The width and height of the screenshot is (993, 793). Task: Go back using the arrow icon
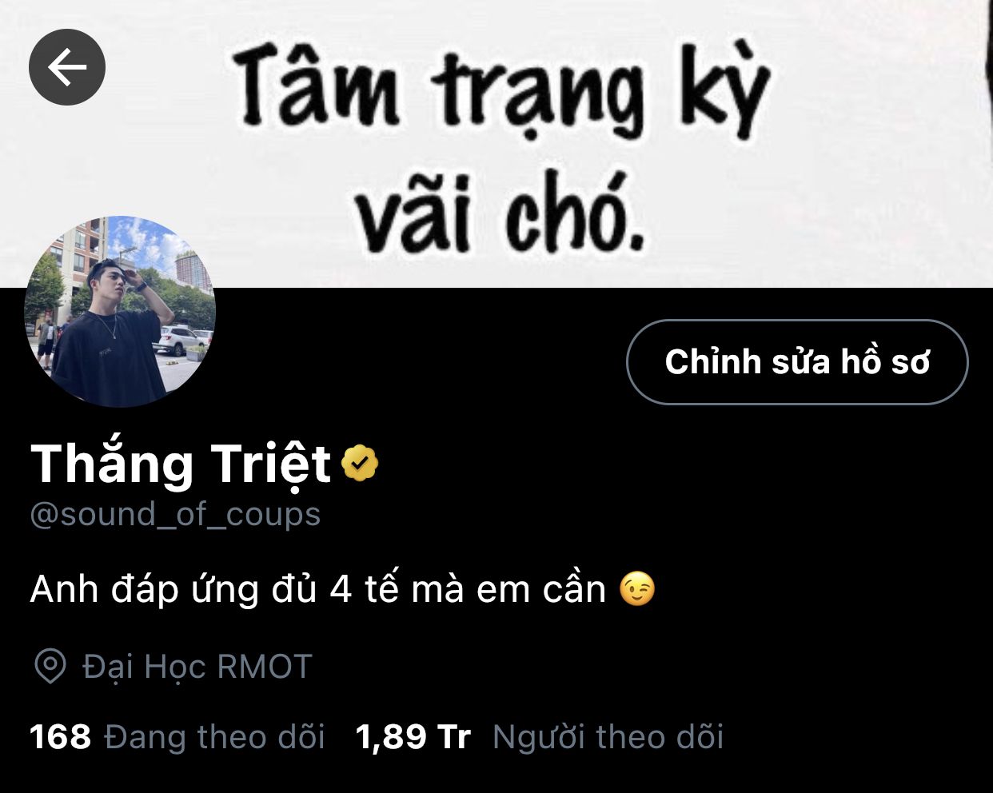point(67,67)
